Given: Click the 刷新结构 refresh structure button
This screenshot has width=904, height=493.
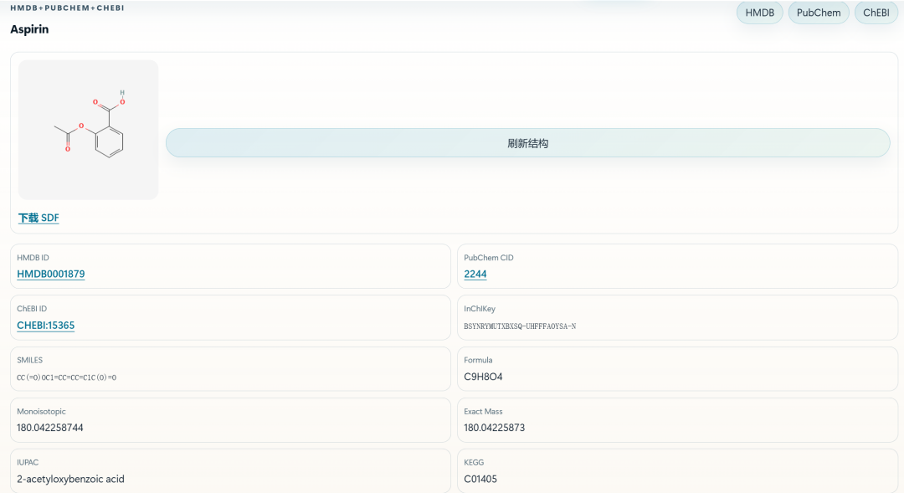Looking at the screenshot, I should coord(527,143).
